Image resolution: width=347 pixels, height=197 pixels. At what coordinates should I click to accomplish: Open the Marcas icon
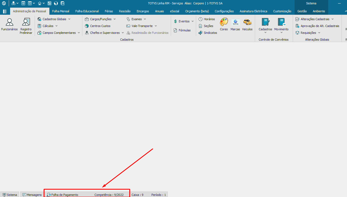(x=235, y=25)
